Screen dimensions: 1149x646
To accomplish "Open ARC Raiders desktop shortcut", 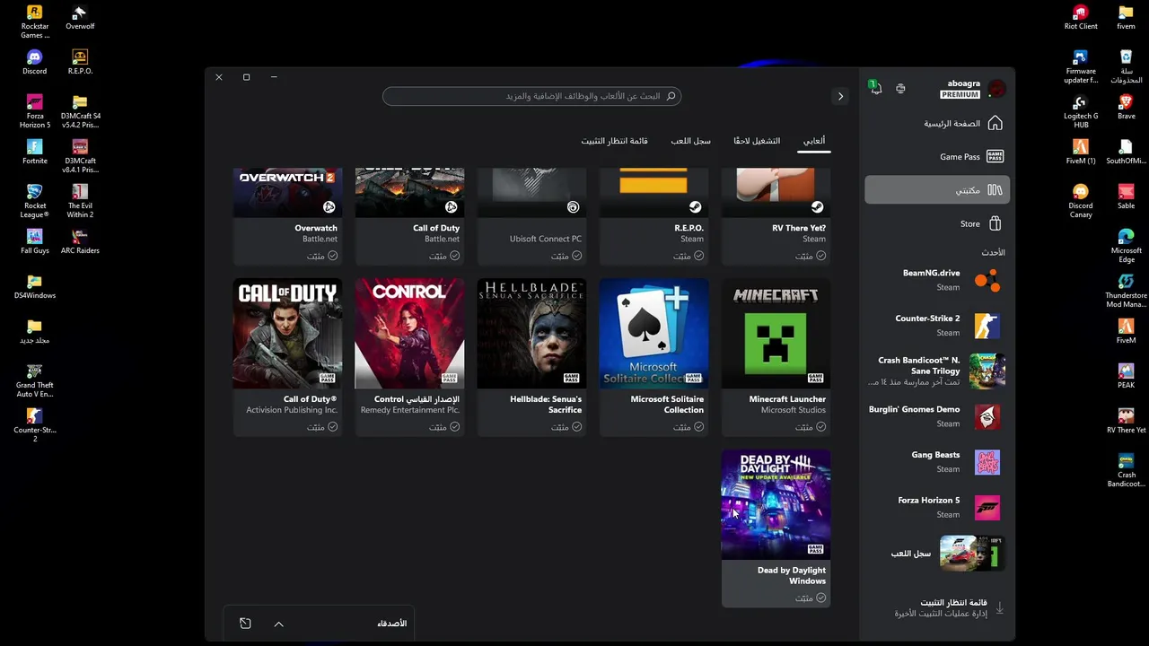I will click(80, 241).
